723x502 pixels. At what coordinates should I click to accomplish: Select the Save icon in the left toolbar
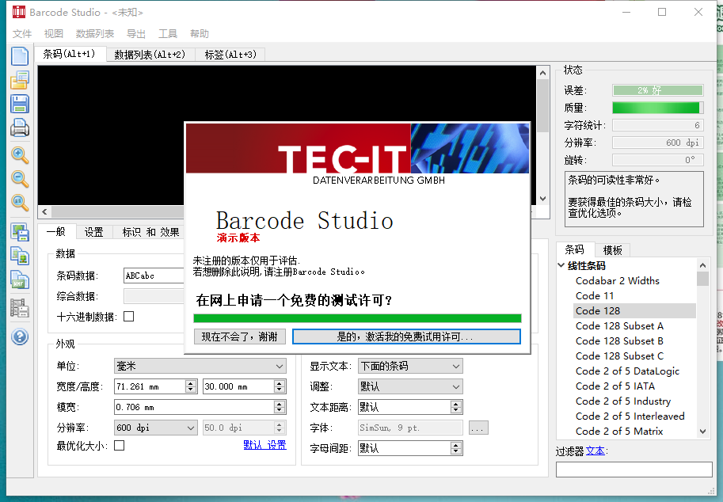[x=19, y=104]
